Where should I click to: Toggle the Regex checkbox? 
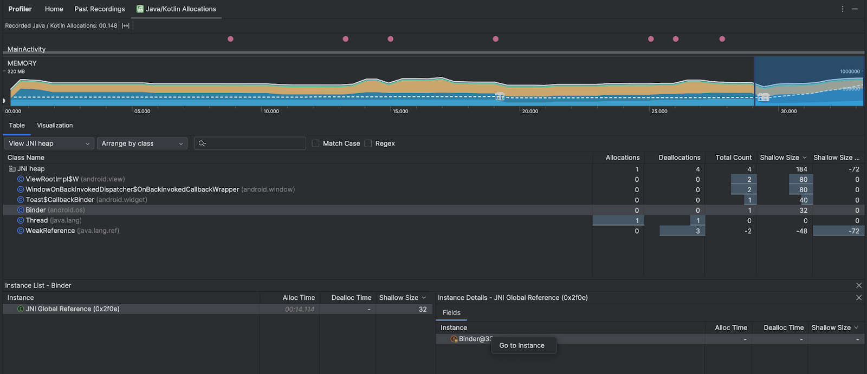click(x=368, y=143)
